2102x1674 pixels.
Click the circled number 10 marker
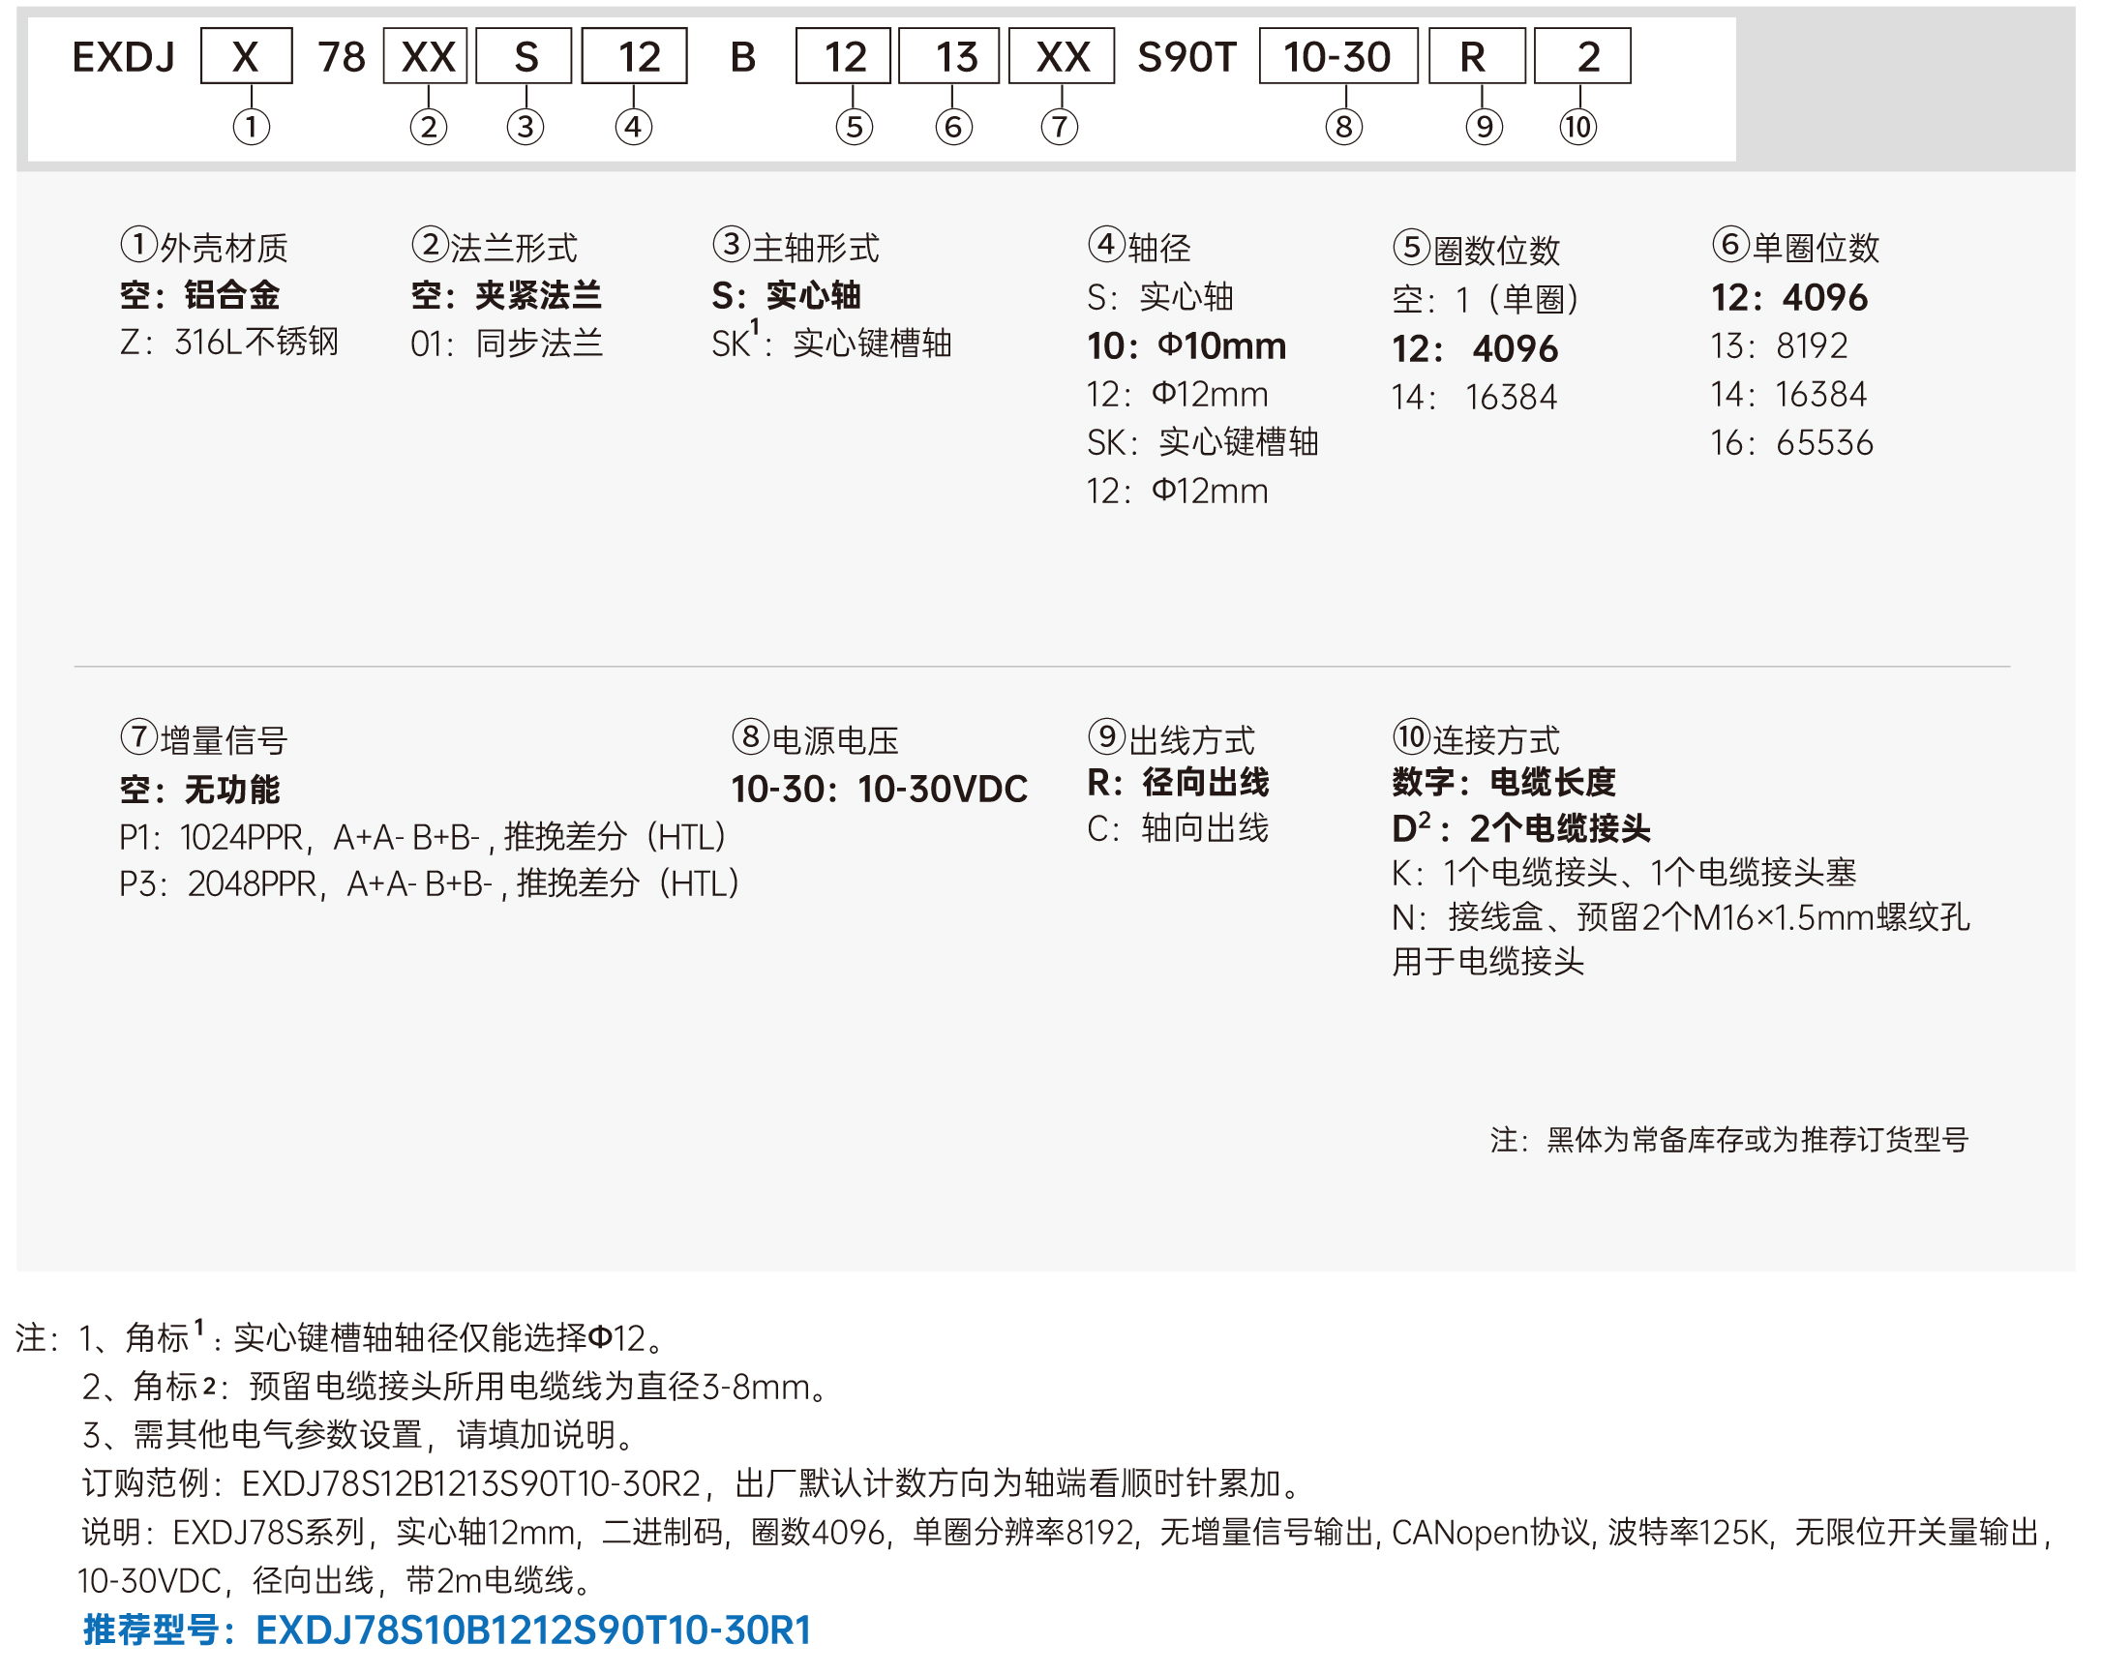click(1576, 127)
